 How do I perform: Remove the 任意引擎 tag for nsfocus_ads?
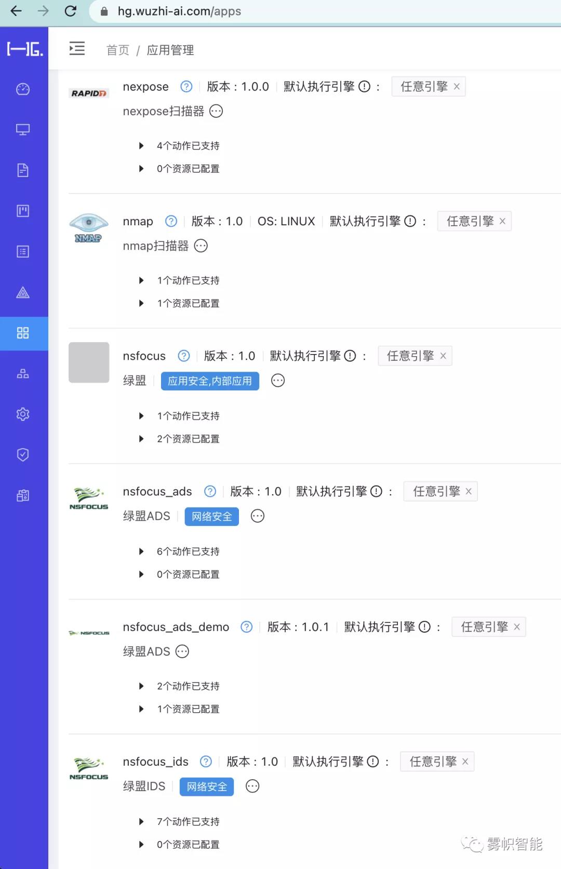coord(469,492)
